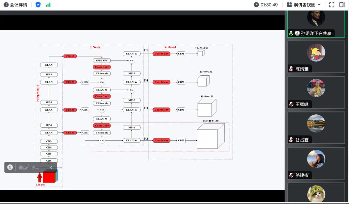Click the screen-share icon beside 孙明洋
Viewport: 349px width, 204px height.
[x=297, y=33]
